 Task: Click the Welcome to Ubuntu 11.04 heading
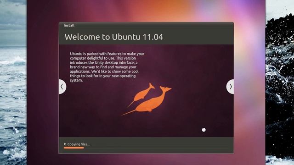[114, 37]
